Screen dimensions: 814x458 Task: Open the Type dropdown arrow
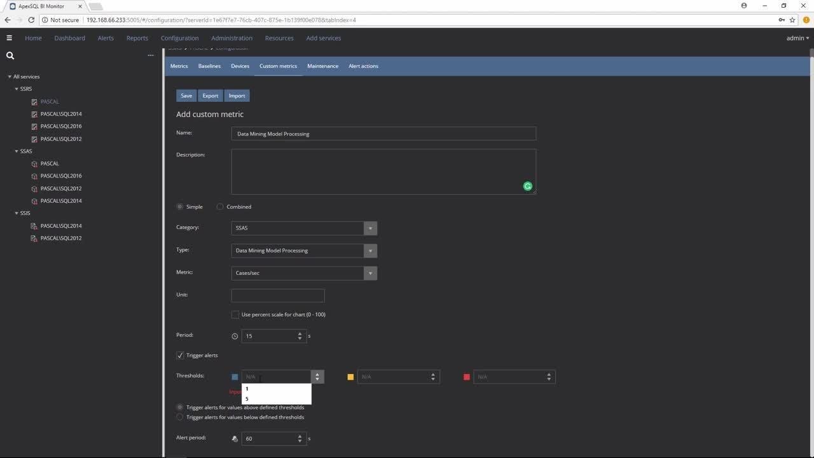(x=370, y=251)
